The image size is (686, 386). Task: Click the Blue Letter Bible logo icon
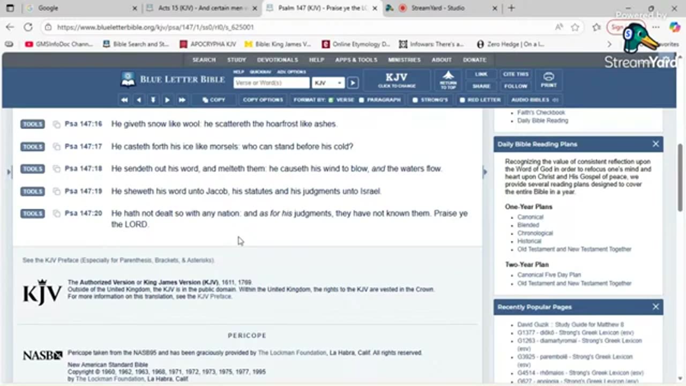coord(128,79)
